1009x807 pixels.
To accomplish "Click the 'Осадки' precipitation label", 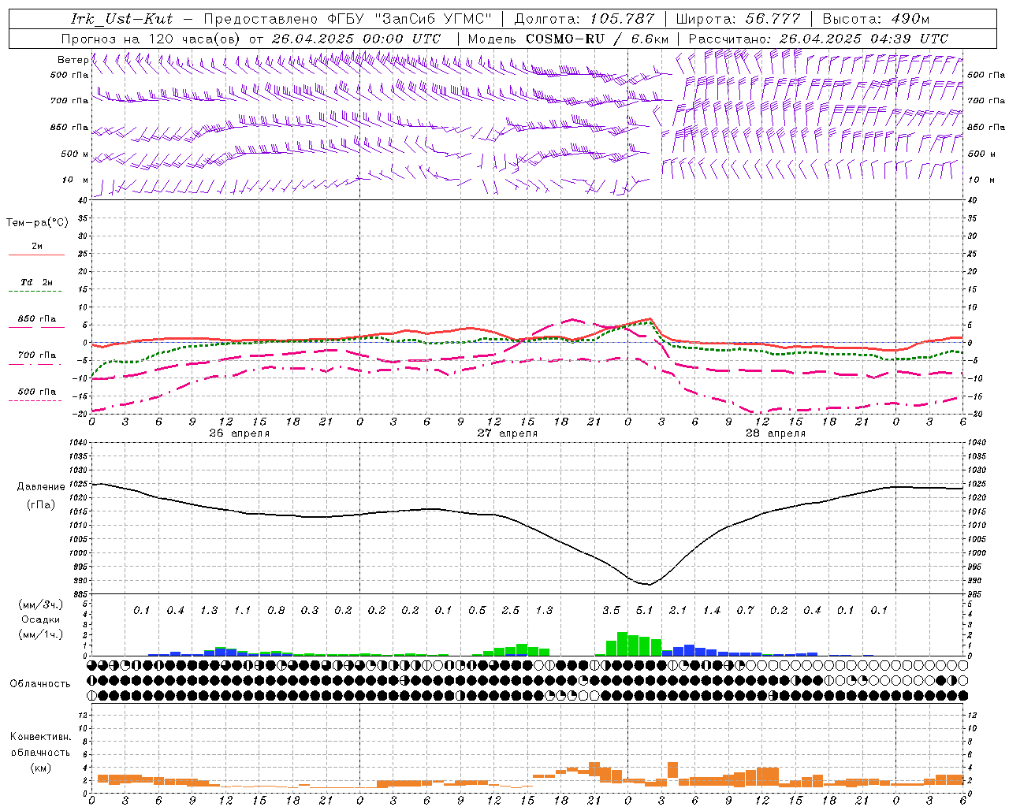I will 41,619.
